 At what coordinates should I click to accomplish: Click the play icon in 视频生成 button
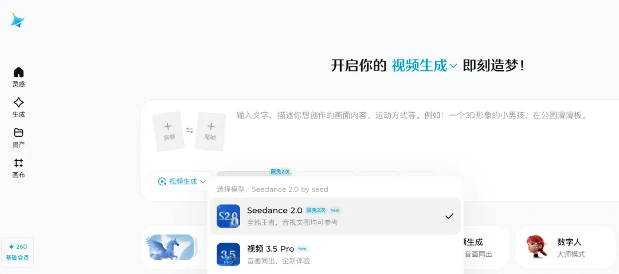pos(162,182)
